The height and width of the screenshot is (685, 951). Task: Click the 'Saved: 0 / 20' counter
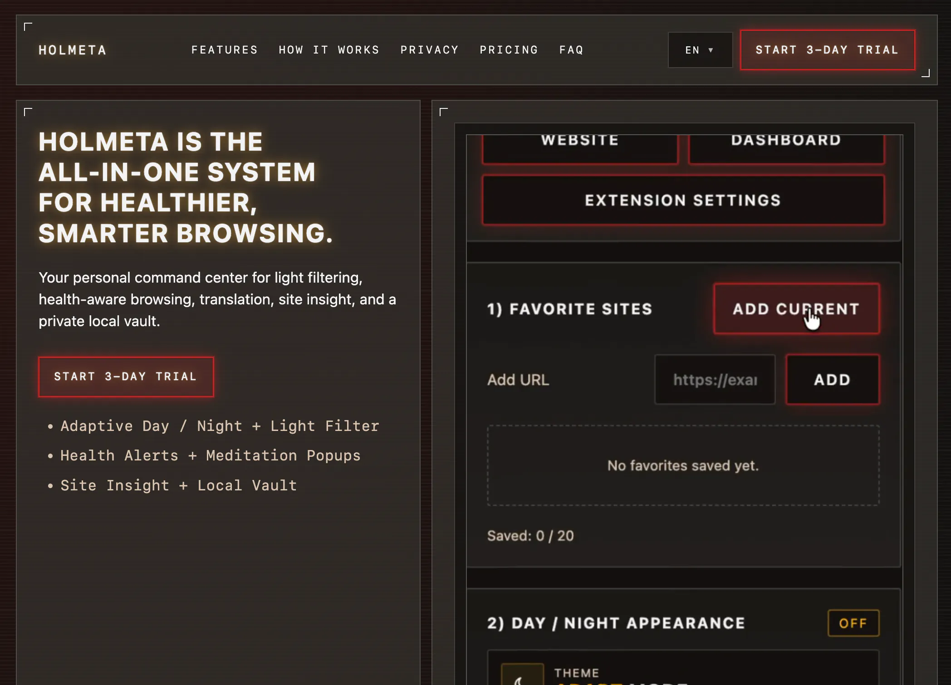click(530, 536)
